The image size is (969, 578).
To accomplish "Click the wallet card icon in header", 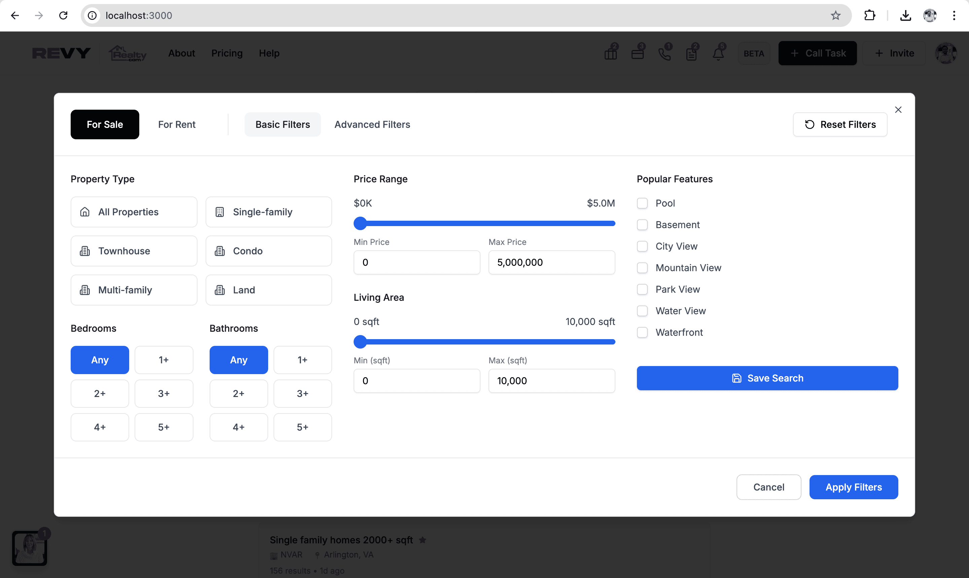I will pos(638,53).
